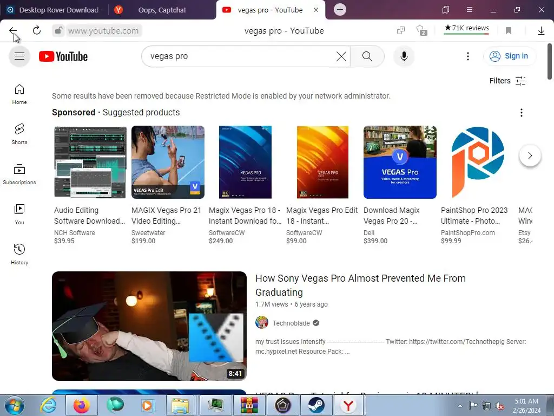
Task: Open the muted volume tray icon
Action: [x=499, y=406]
